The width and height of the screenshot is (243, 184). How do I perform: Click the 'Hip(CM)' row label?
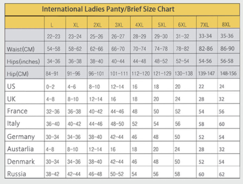[18, 74]
